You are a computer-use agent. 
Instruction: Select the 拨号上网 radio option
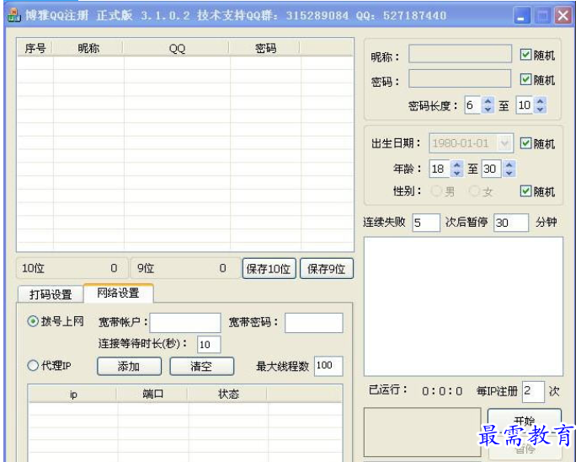click(33, 321)
